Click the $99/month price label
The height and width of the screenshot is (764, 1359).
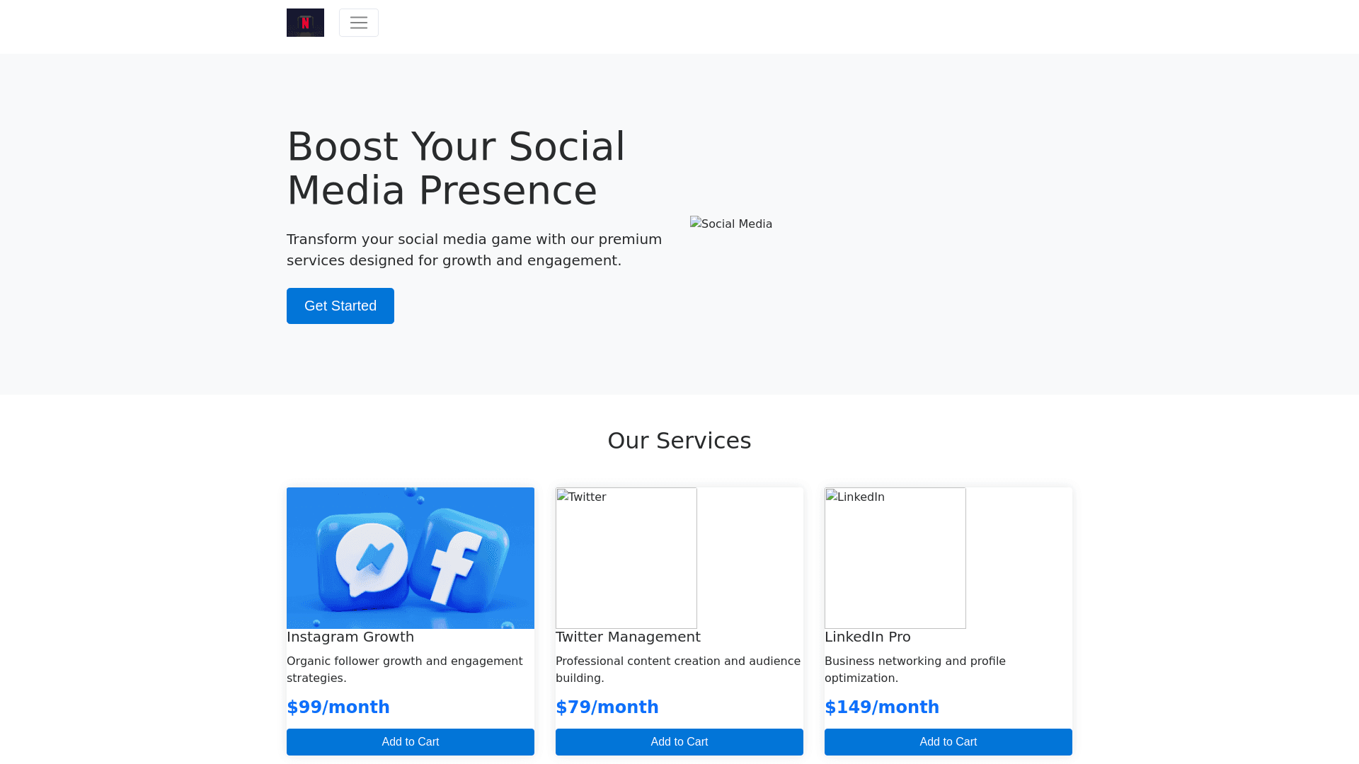point(338,707)
